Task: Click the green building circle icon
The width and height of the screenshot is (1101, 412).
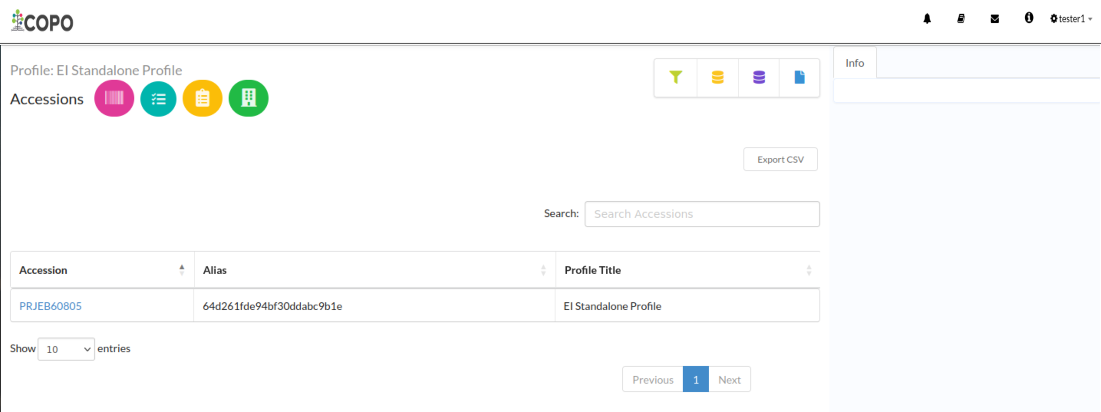Action: point(249,98)
